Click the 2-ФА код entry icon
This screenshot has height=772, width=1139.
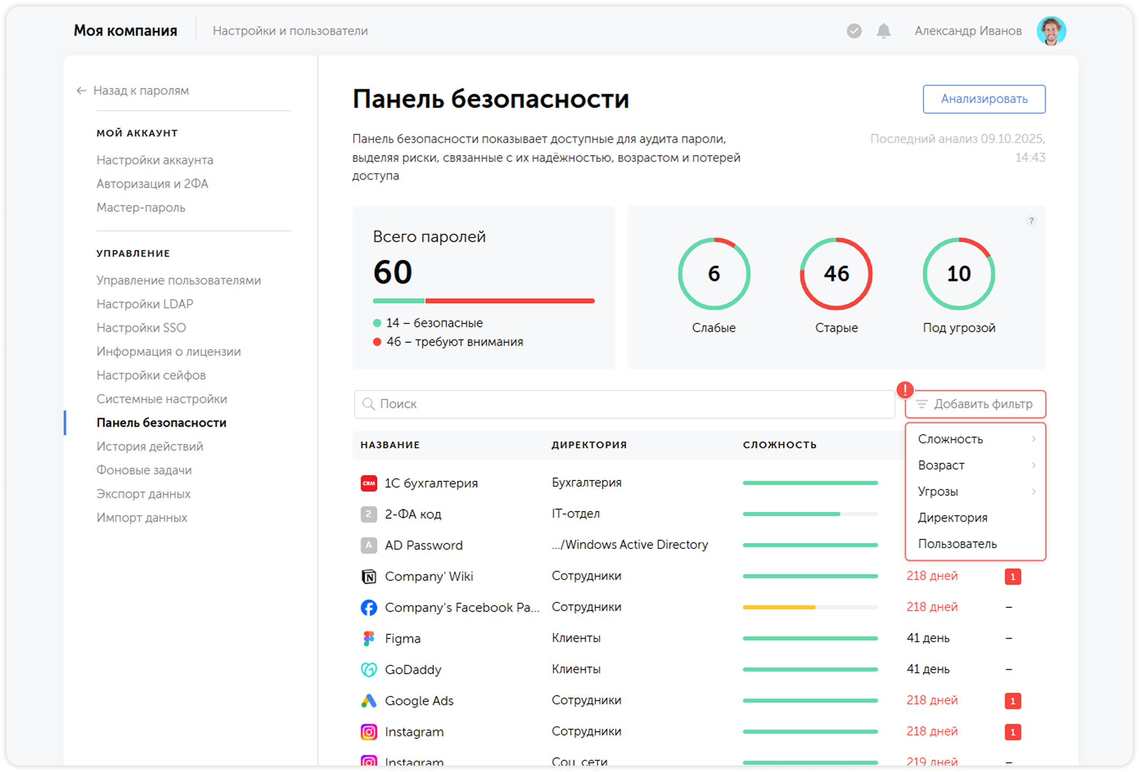(369, 514)
